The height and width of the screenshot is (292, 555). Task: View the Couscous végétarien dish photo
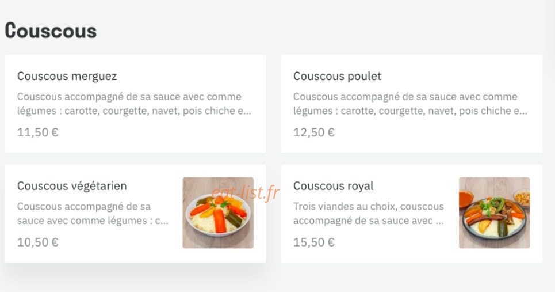(218, 213)
